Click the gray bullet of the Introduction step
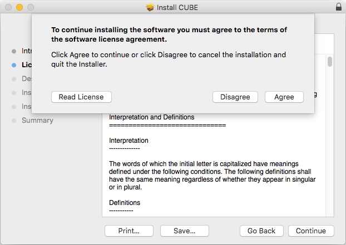Image resolution: width=346 pixels, height=245 pixels. pos(14,51)
